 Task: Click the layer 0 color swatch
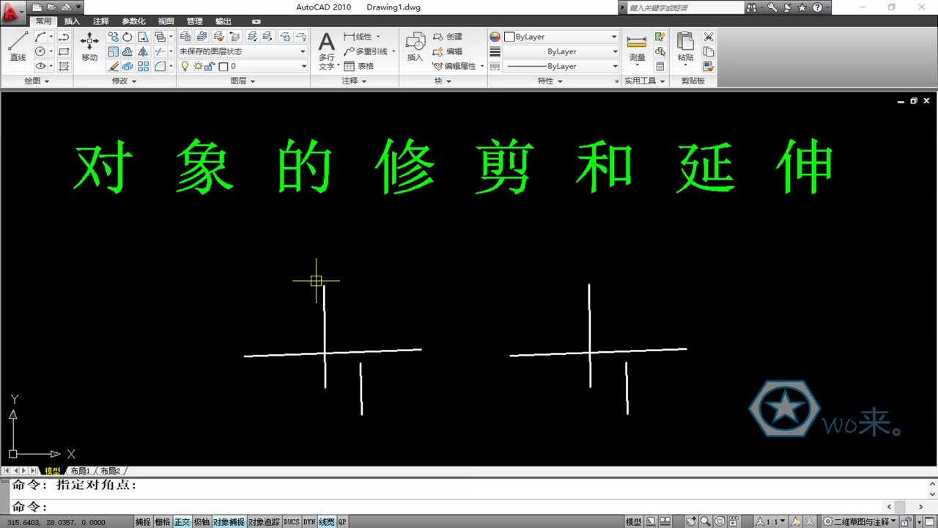pos(224,66)
